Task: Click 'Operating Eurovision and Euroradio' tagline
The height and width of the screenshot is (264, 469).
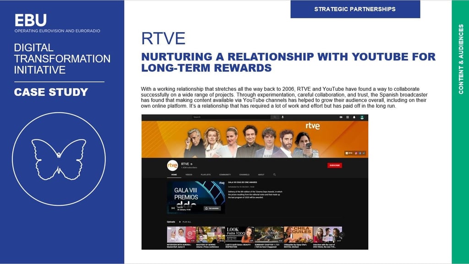Action: (57, 31)
